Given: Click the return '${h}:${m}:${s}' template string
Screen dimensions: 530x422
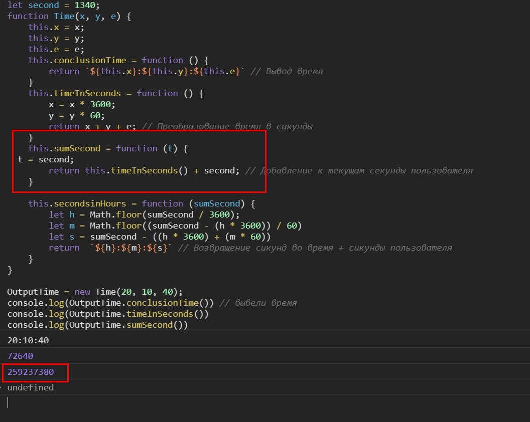Looking at the screenshot, I should [x=110, y=248].
